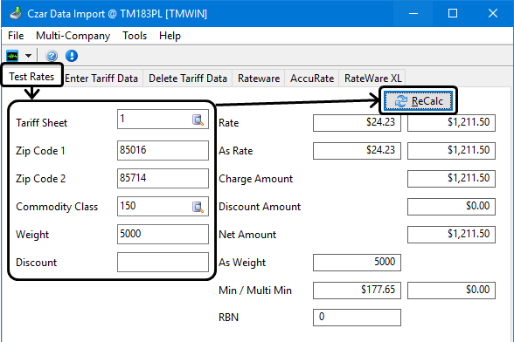The width and height of the screenshot is (514, 342).
Task: Open the Commodity Class lookup search icon
Action: [198, 207]
